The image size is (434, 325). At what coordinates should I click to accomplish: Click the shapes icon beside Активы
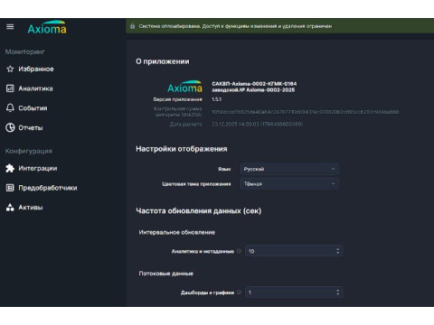[x=10, y=208]
